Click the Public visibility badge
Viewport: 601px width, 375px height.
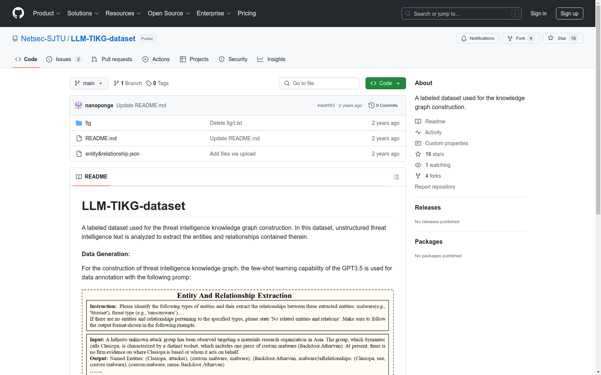(147, 39)
